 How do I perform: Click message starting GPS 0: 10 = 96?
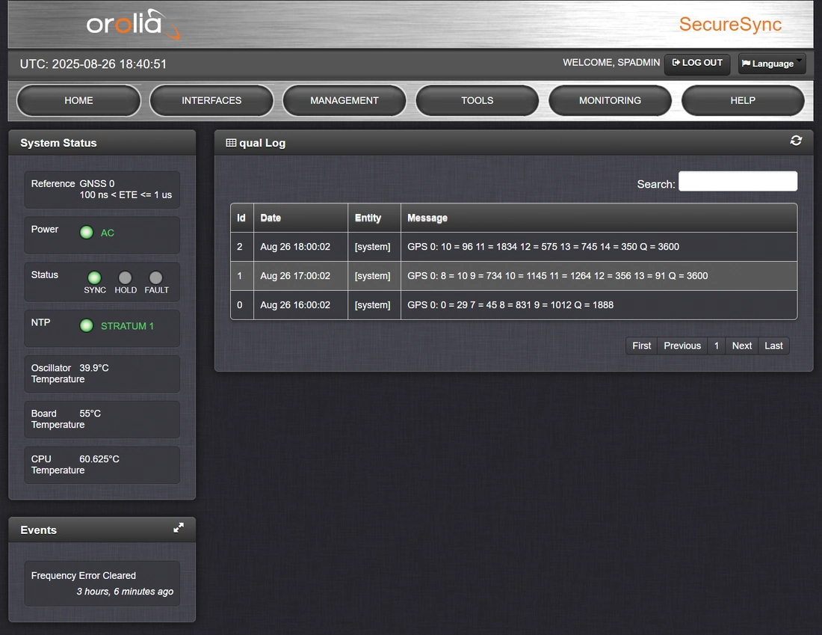543,247
